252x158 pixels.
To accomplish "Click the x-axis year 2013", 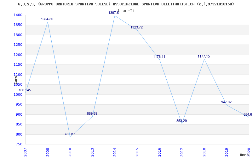I will [x=92, y=152].
